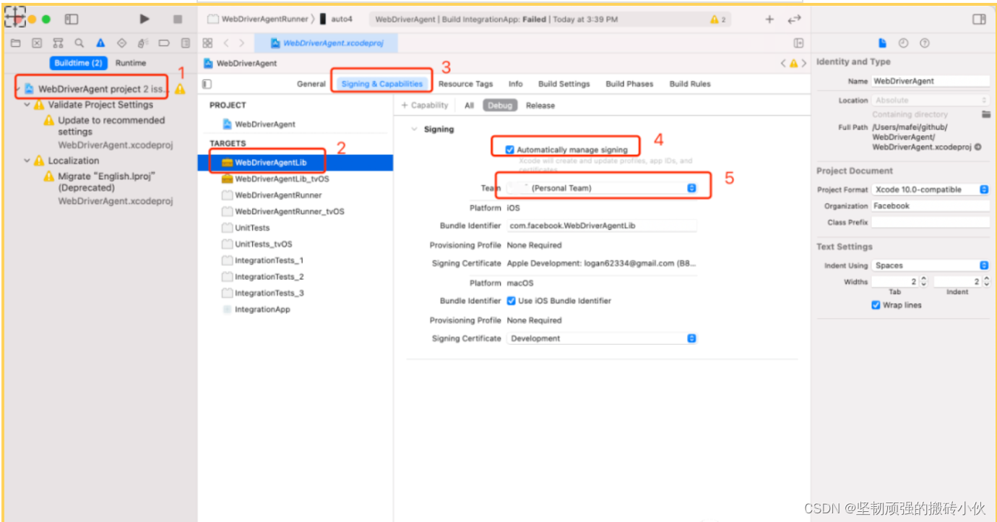Switch to Buildtime issues
997x522 pixels.
click(x=79, y=63)
